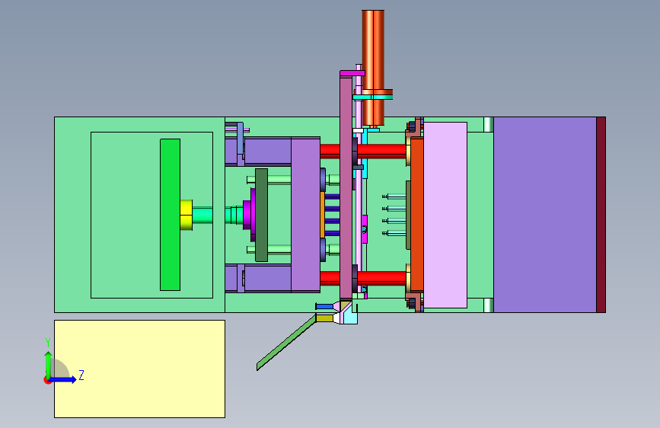
Task: Click the tall pink vertical plate
Action: tap(346, 187)
